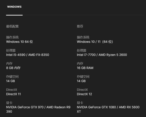This screenshot has height=117, width=146.
Task: Click the 操作系统 label under 最低配置
Action: tap(12, 37)
